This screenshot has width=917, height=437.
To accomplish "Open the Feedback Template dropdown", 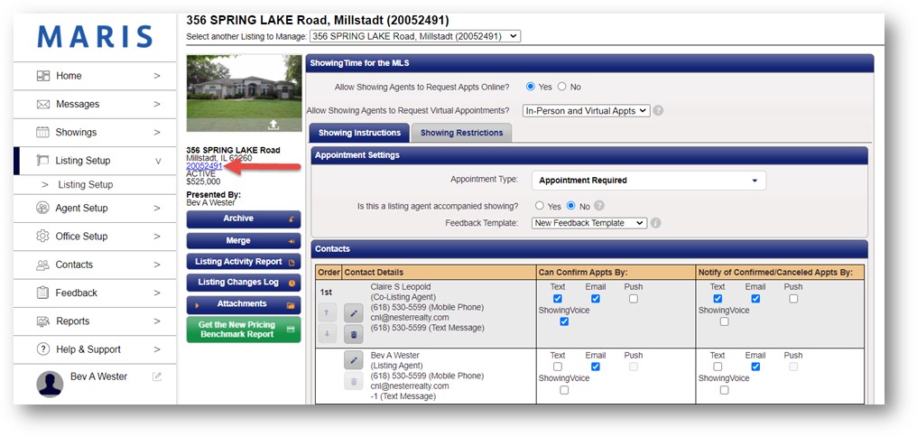I will 588,223.
